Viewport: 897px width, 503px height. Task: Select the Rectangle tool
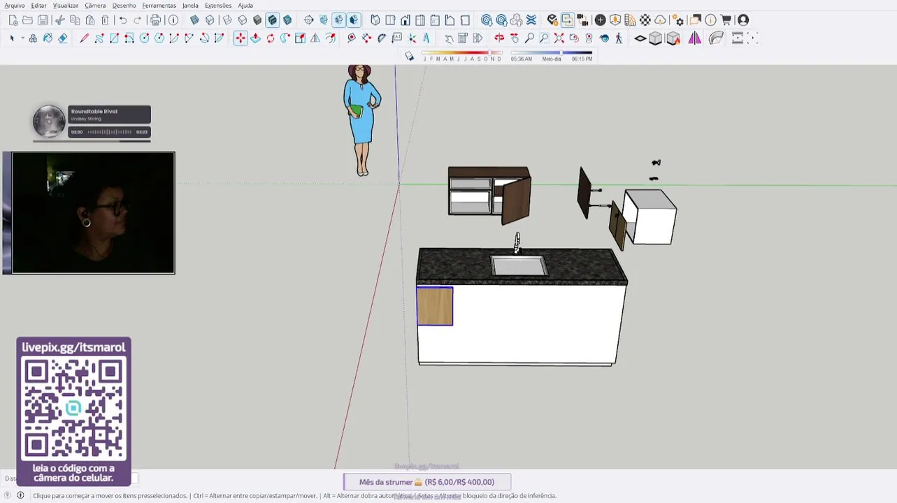point(114,38)
